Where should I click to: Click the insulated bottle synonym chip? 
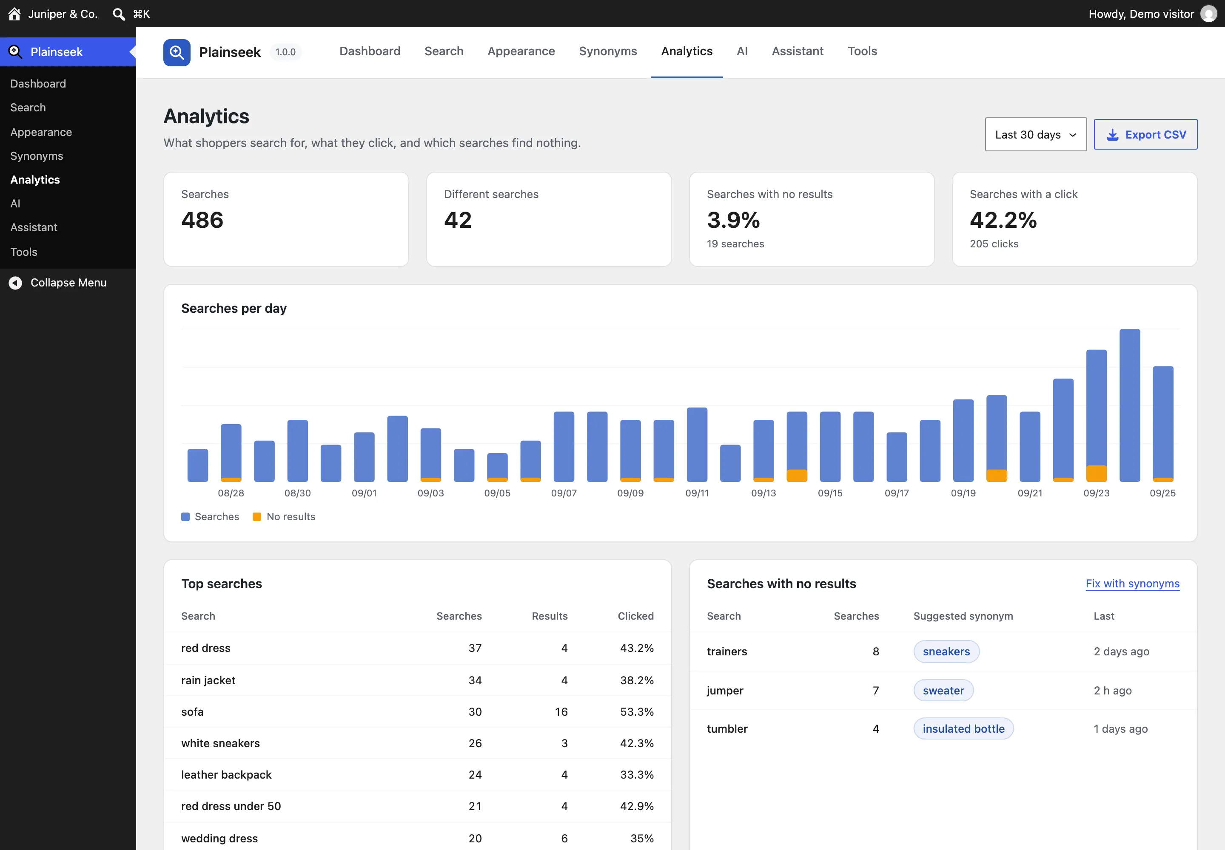coord(964,729)
